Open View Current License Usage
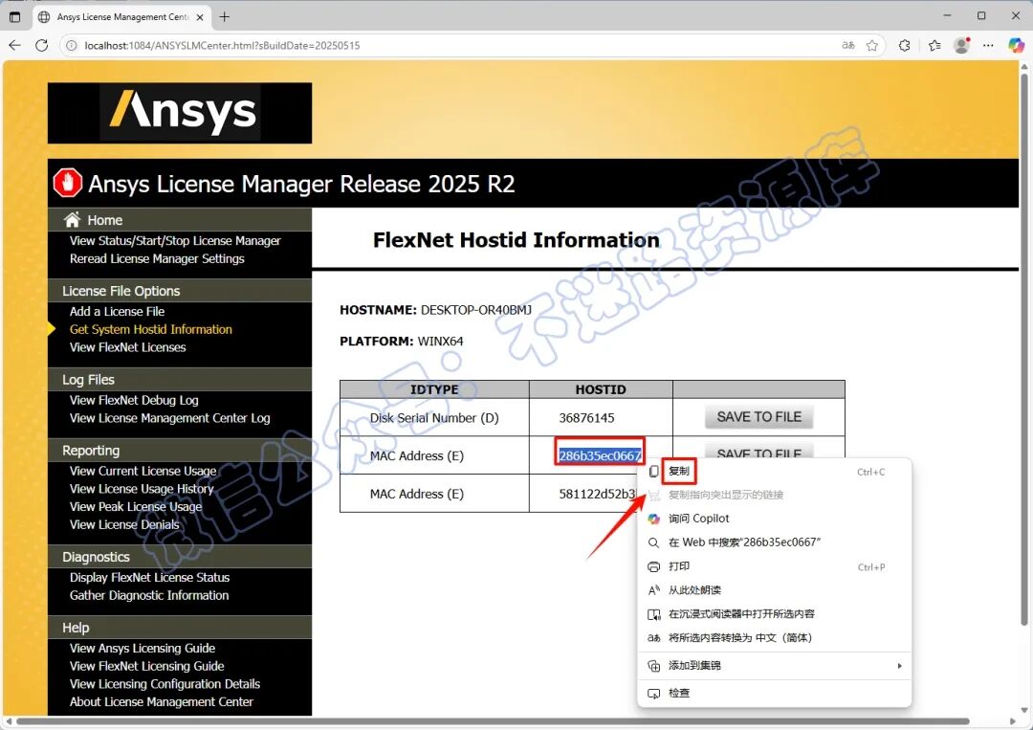 pyautogui.click(x=143, y=471)
